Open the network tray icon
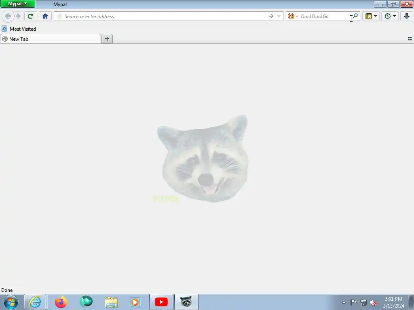Screen dimensions: 414x310 click(363, 302)
